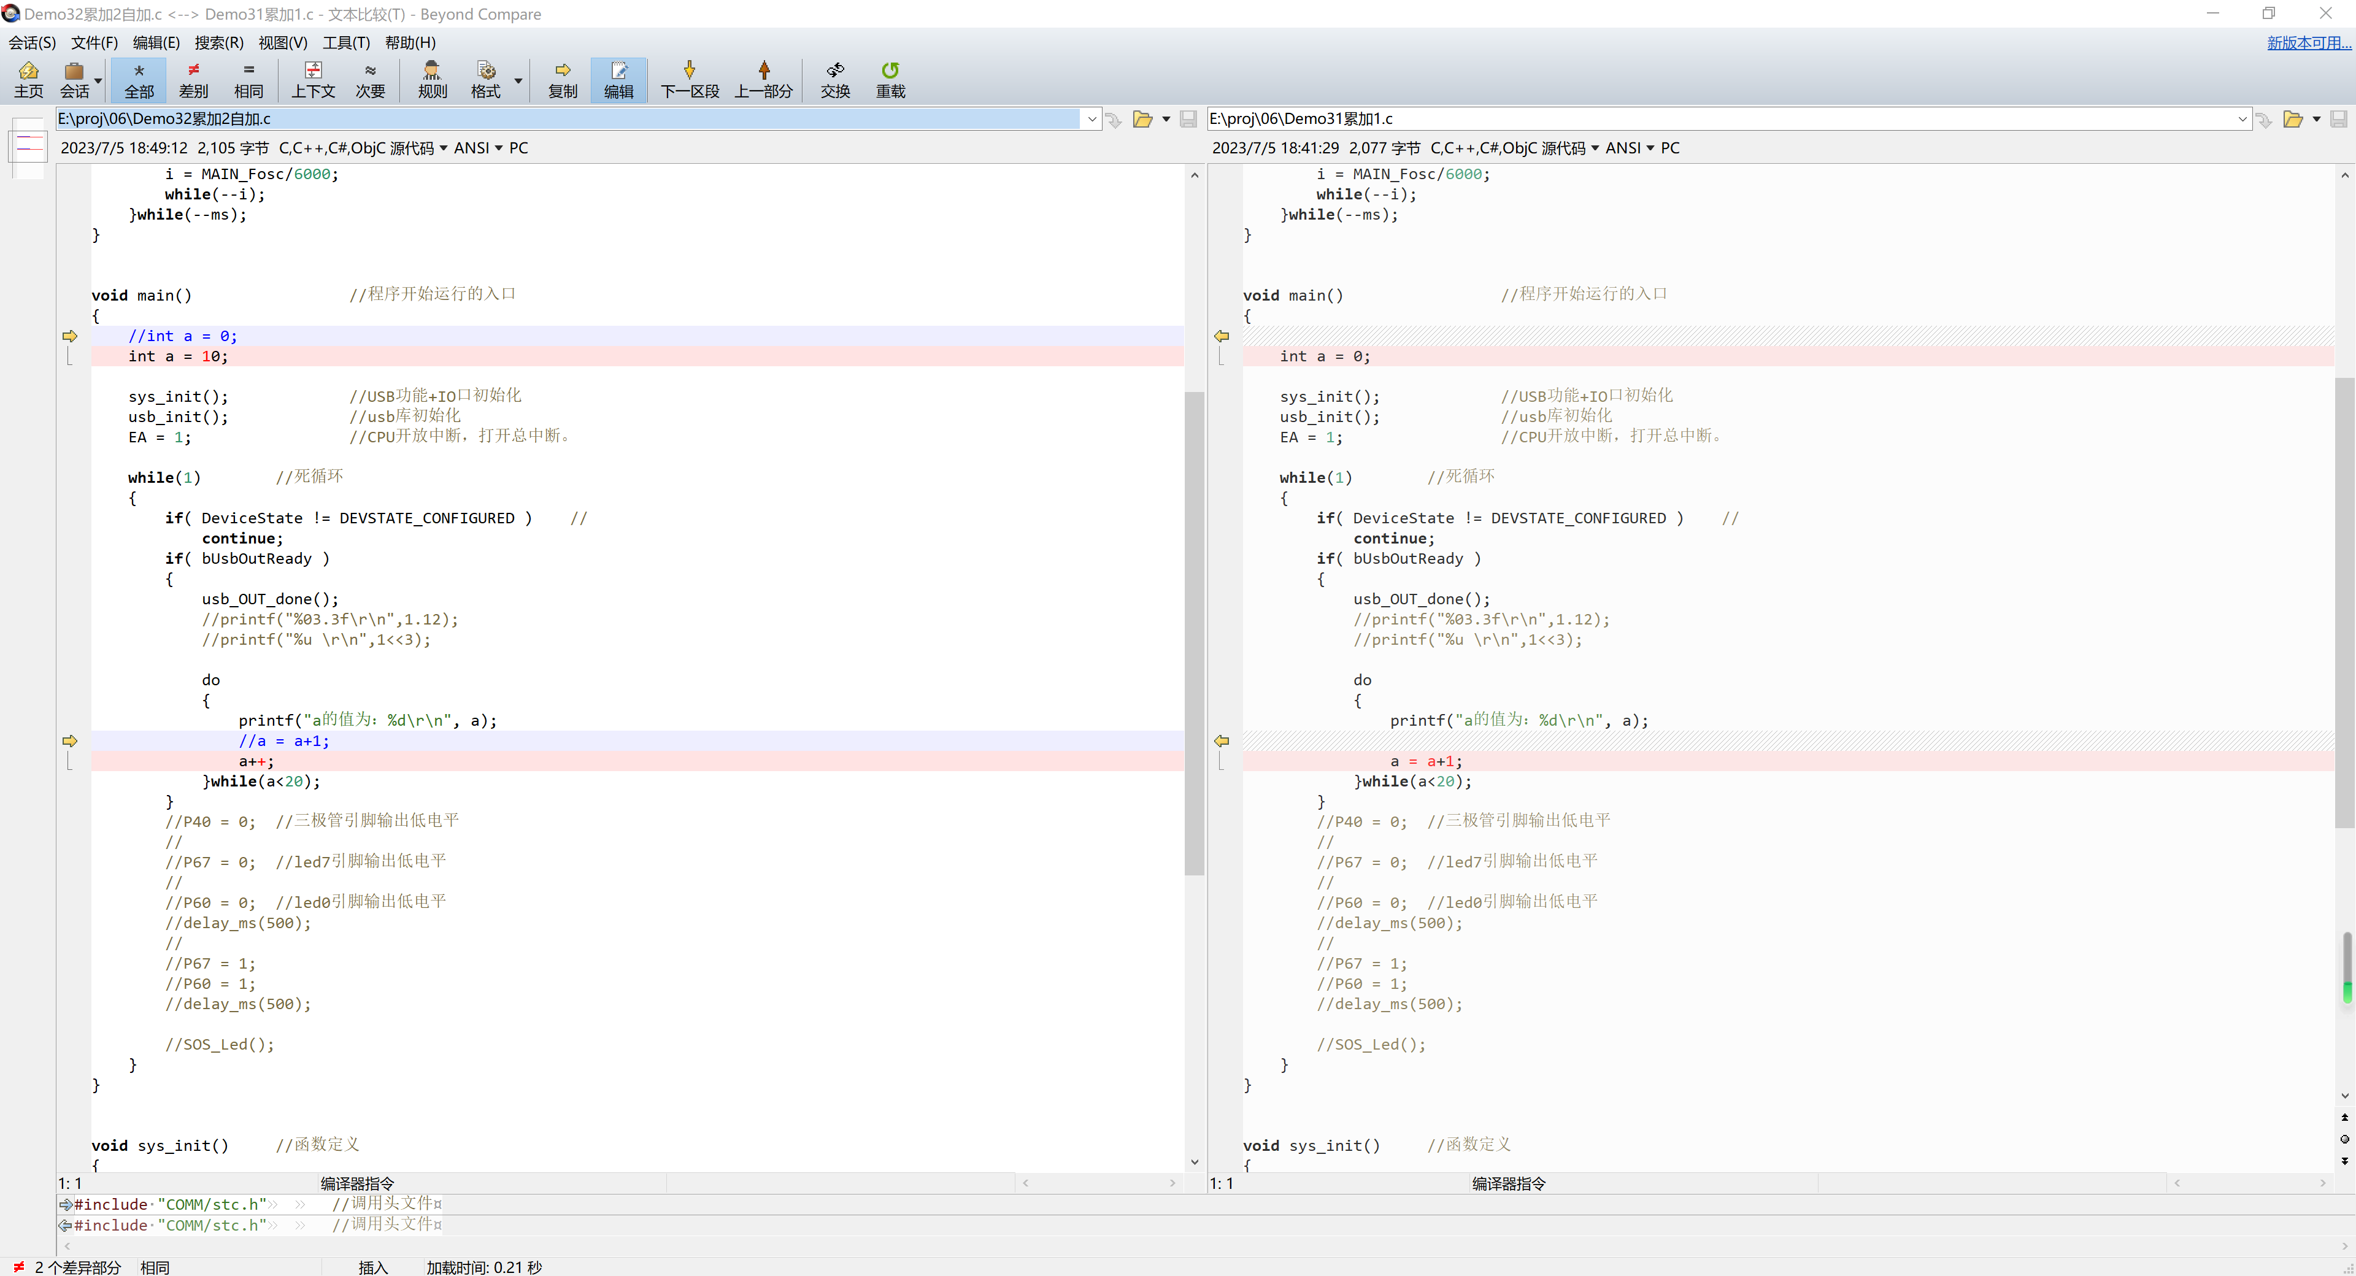Click the left file path field
This screenshot has height=1276, width=2356.
coord(568,119)
